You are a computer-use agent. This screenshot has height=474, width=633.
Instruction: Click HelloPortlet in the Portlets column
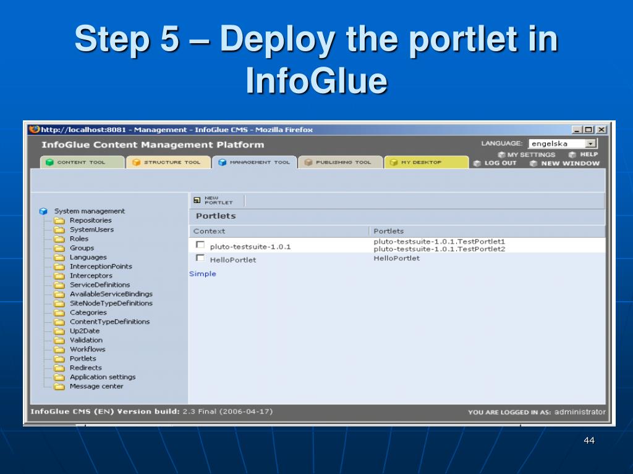coord(396,259)
